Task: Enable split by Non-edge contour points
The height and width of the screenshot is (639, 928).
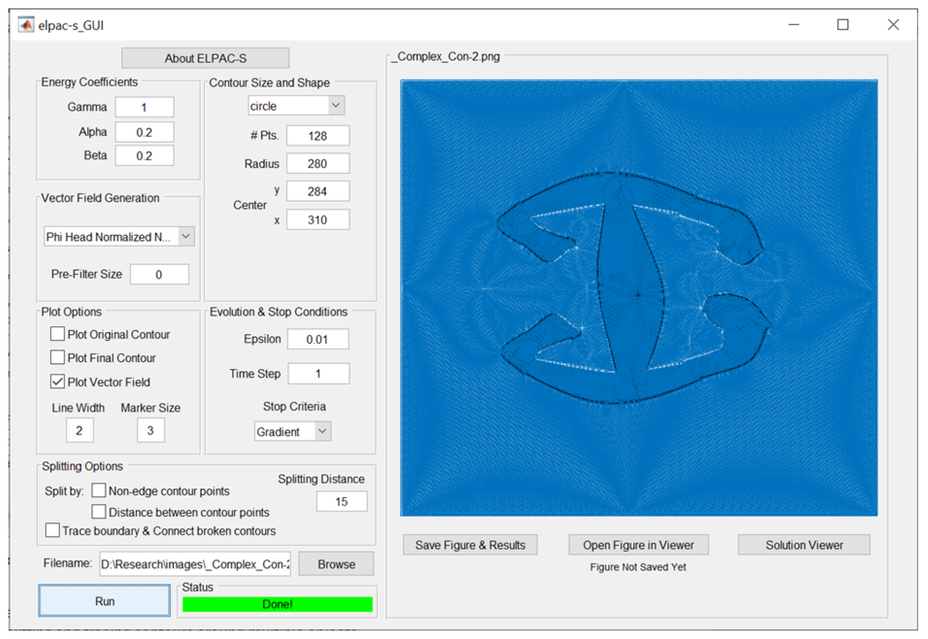Action: pos(99,490)
